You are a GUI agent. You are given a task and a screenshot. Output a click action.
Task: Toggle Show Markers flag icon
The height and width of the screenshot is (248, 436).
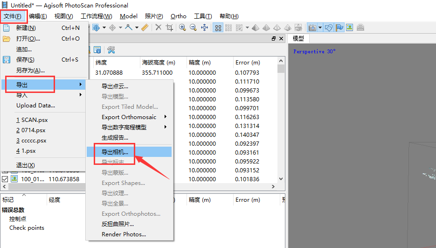[x=339, y=28]
